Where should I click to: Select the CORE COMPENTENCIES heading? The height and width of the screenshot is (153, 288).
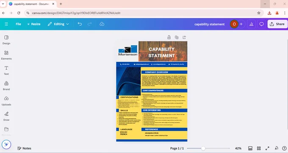[153, 90]
